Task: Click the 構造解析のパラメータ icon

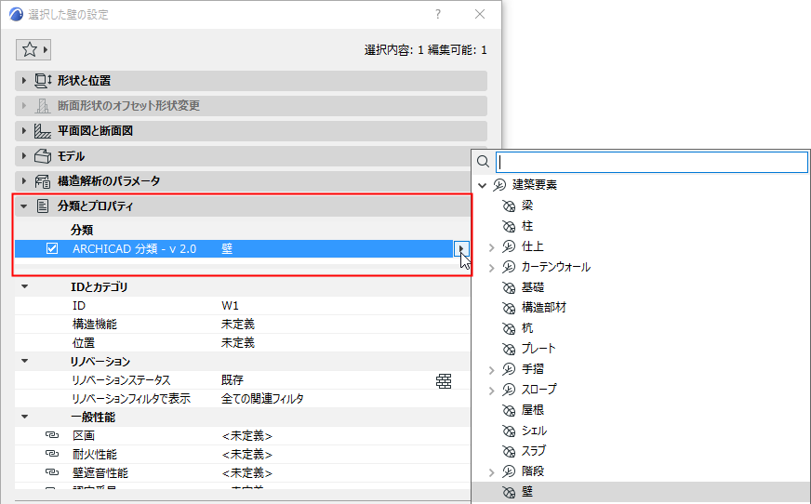Action: (43, 181)
